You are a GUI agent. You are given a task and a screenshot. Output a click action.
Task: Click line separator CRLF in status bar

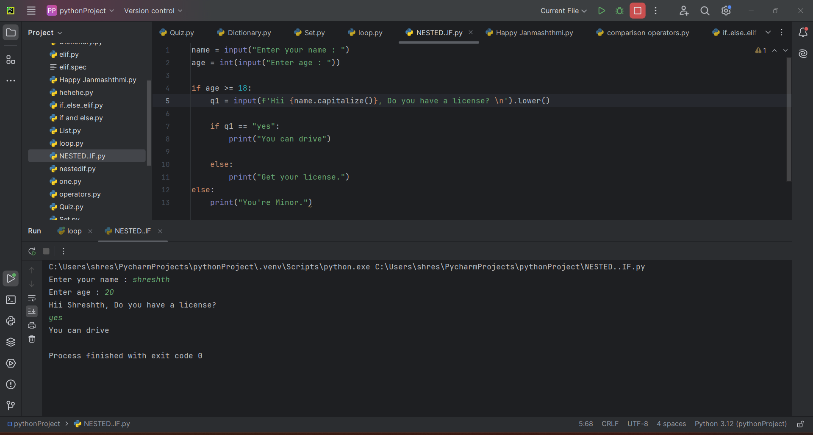click(x=610, y=424)
